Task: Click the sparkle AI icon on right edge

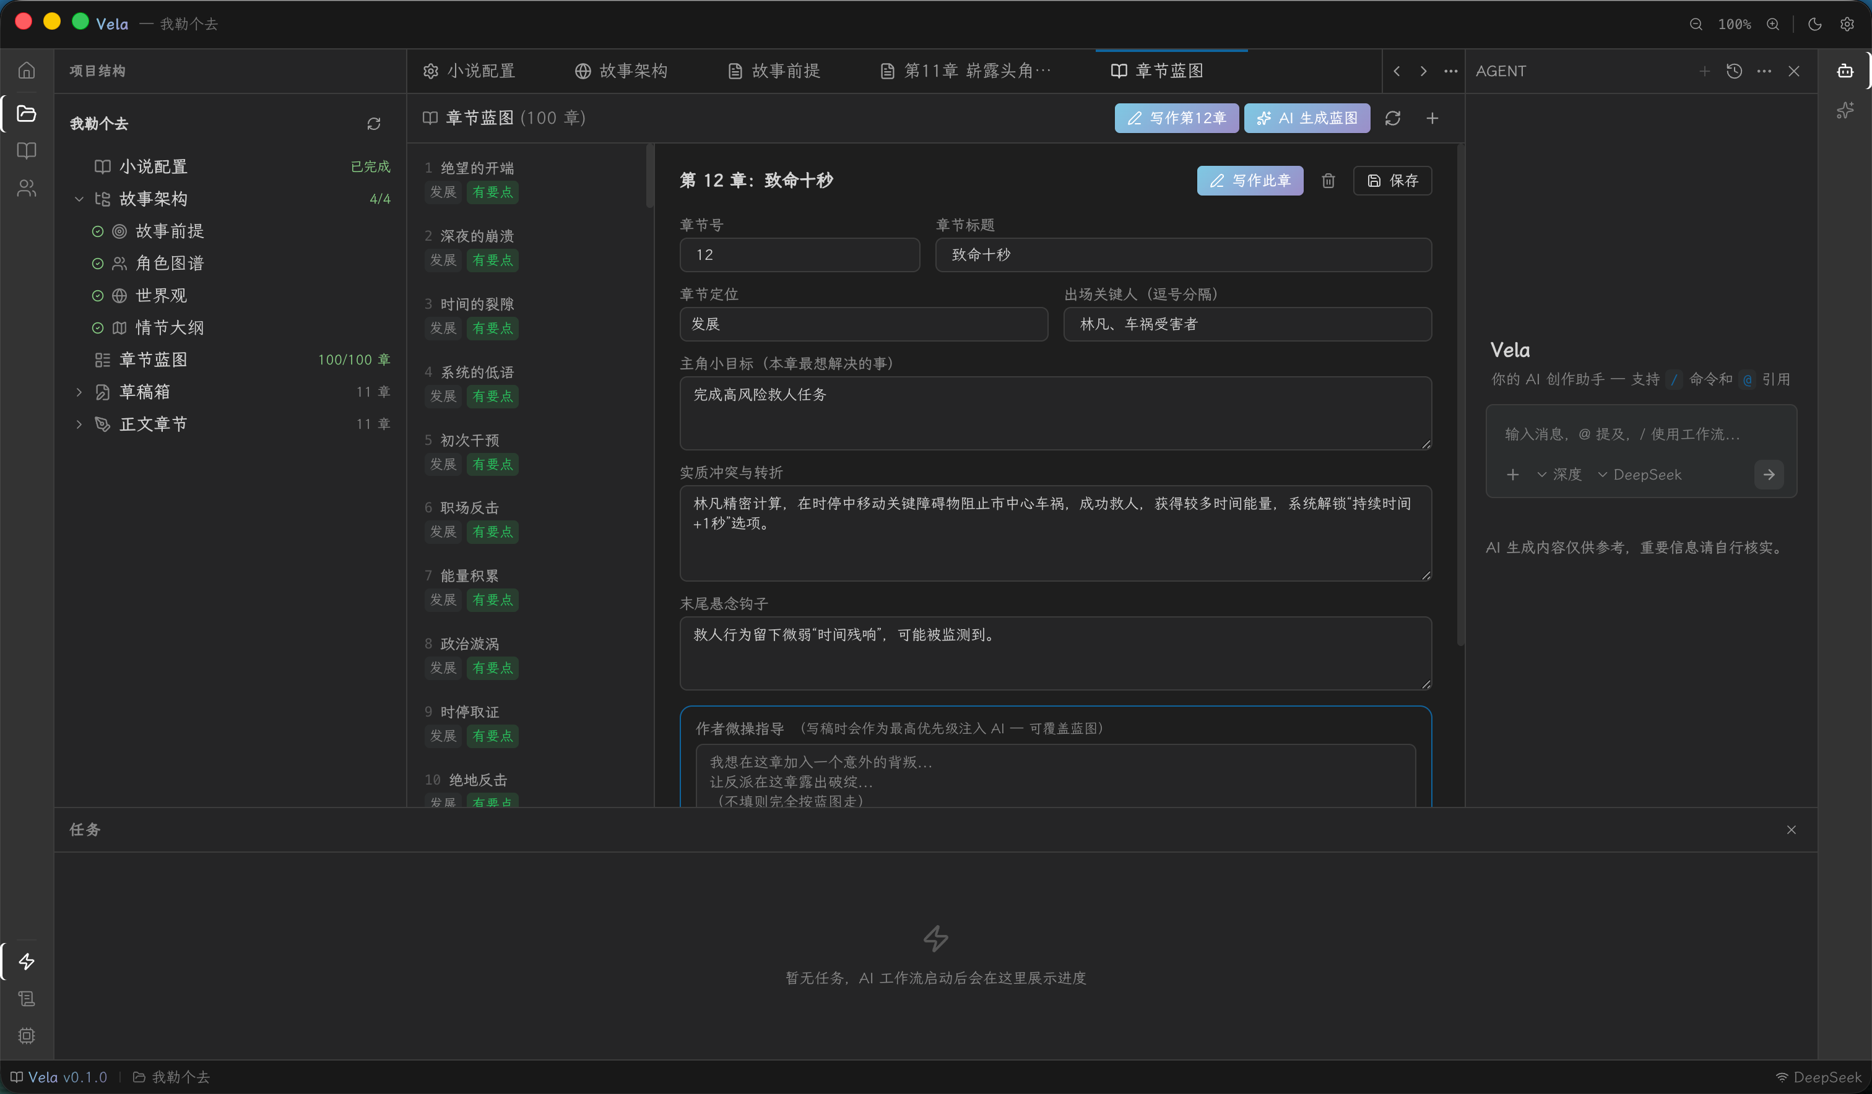Action: pyautogui.click(x=1847, y=110)
